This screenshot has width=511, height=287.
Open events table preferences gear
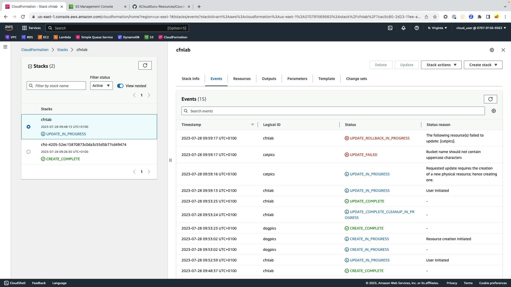(494, 111)
